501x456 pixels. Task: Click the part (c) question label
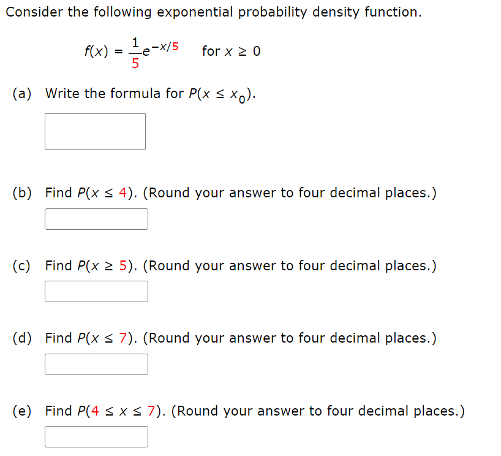coord(22,265)
